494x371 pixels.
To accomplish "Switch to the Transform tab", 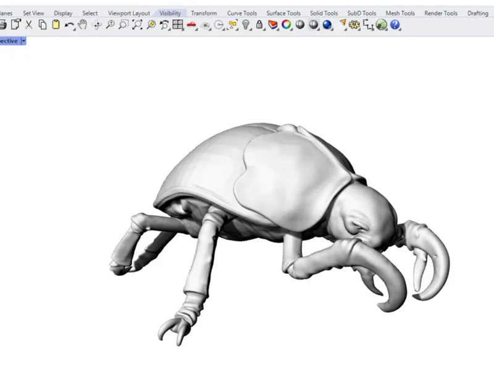I will pyautogui.click(x=204, y=13).
